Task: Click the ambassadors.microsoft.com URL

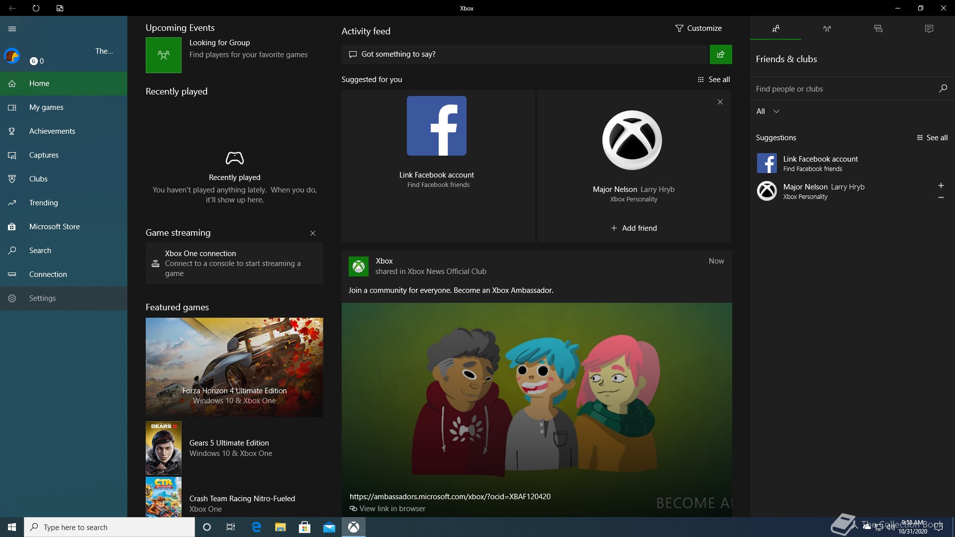Action: point(450,497)
